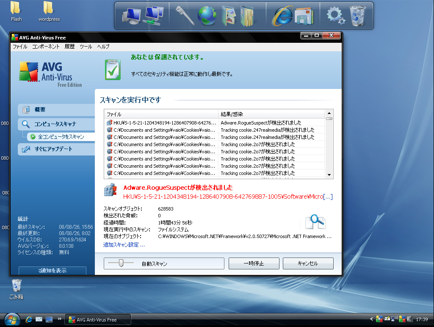Click the scrollbar thumb in the results list
This screenshot has width=434, height=327.
[x=329, y=119]
